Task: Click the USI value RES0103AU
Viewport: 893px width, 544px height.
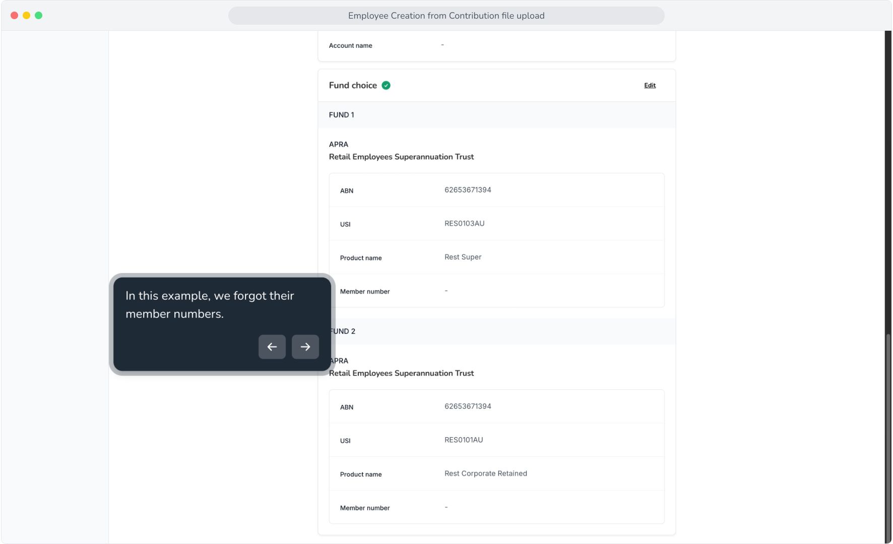Action: tap(464, 224)
